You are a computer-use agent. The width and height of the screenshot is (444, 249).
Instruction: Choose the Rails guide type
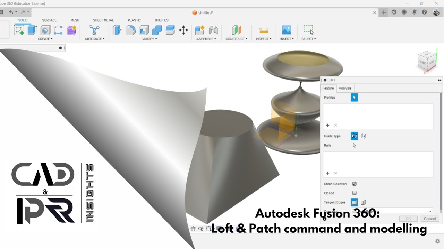[354, 136]
